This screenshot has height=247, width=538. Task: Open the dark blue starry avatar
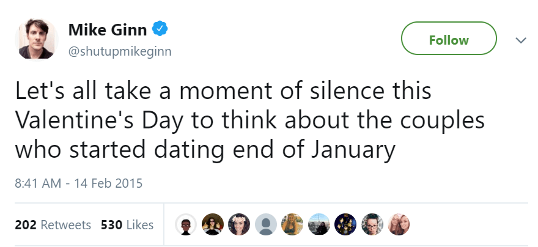pos(344,225)
